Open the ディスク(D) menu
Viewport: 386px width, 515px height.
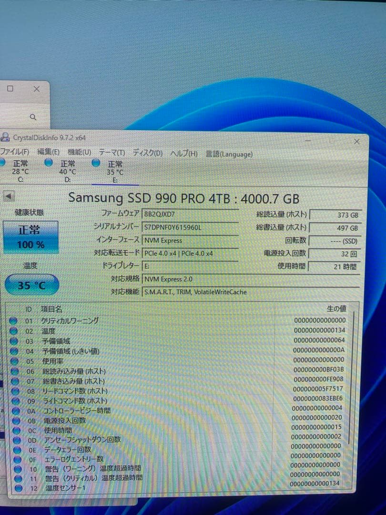point(147,153)
